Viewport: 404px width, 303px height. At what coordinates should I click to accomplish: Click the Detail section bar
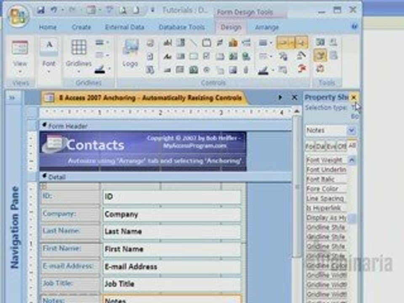165,177
